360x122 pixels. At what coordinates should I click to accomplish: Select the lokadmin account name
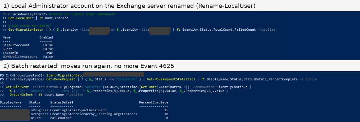pyautogui.click(x=10, y=53)
